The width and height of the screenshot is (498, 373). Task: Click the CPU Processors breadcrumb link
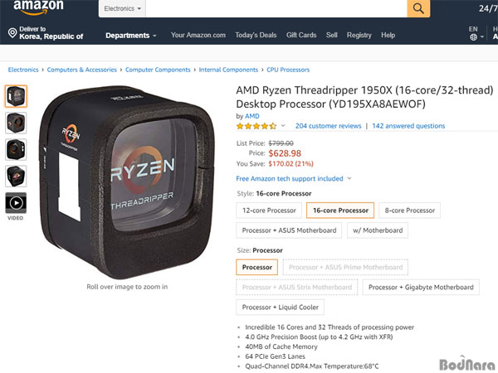(x=288, y=70)
